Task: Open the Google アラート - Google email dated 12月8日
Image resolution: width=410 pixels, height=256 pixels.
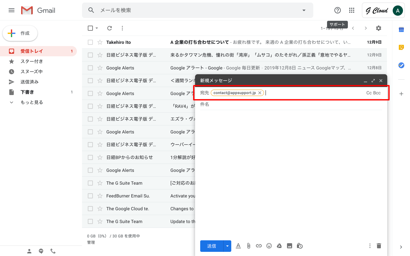Action: [x=234, y=68]
